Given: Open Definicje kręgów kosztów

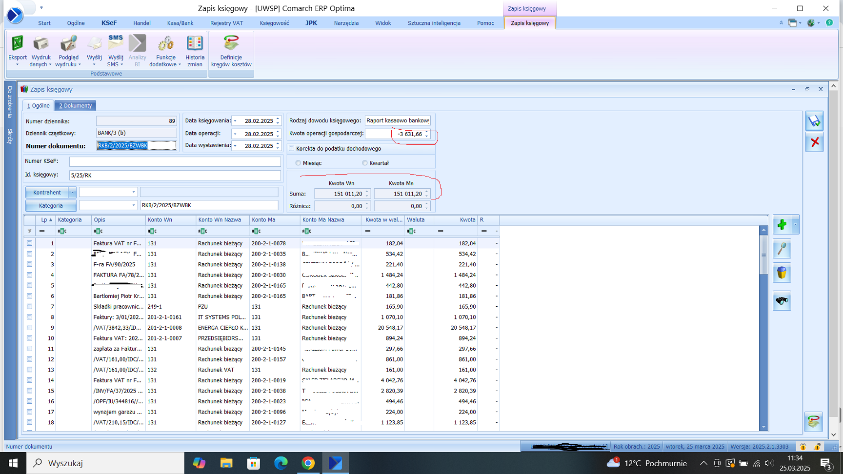Looking at the screenshot, I should tap(231, 44).
